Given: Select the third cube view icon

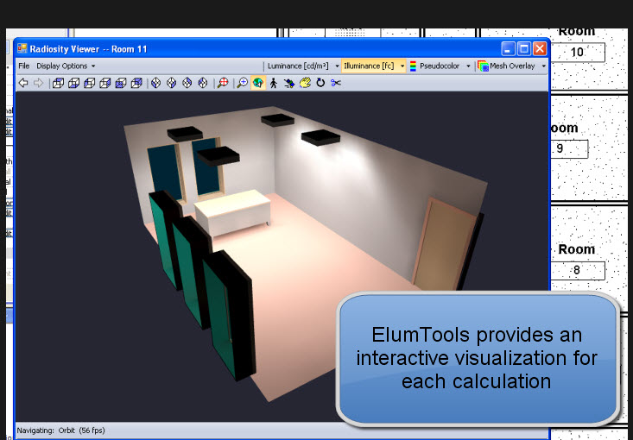Looking at the screenshot, I should pyautogui.click(x=90, y=83).
